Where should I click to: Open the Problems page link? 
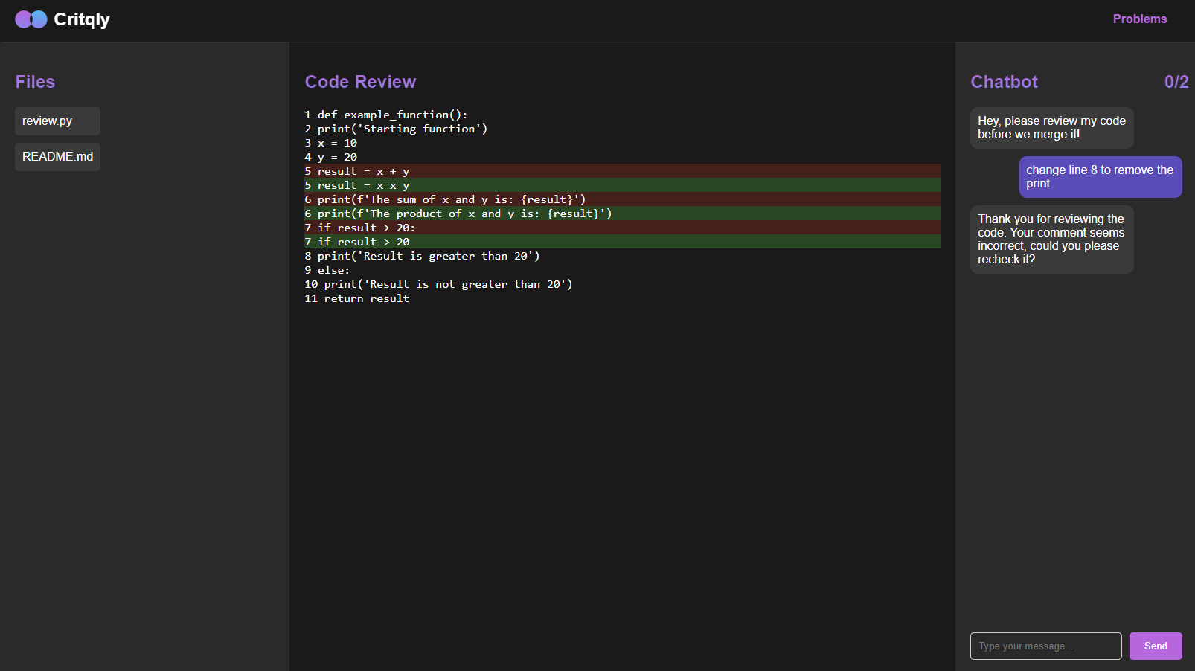pyautogui.click(x=1139, y=19)
